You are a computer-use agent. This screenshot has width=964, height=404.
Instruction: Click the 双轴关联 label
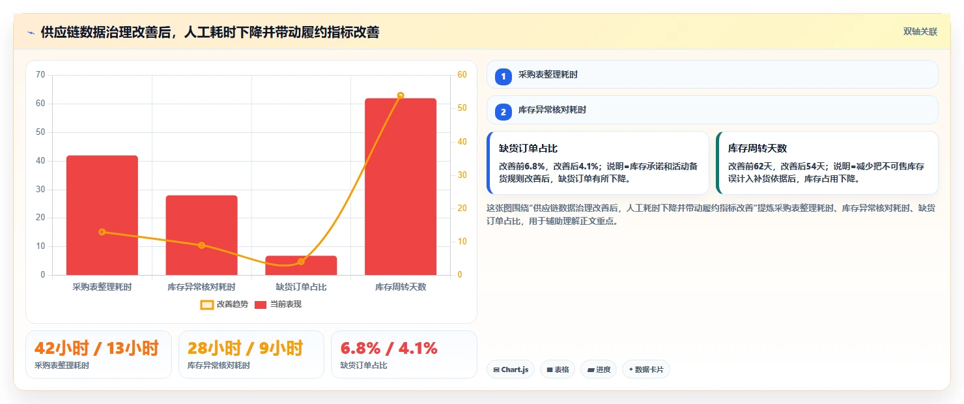[920, 32]
